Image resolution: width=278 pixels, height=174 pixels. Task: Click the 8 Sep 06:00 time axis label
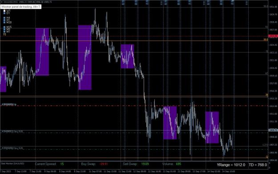coord(50,171)
